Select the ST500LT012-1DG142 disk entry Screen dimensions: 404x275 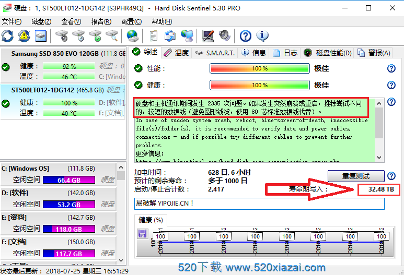pyautogui.click(x=63, y=102)
